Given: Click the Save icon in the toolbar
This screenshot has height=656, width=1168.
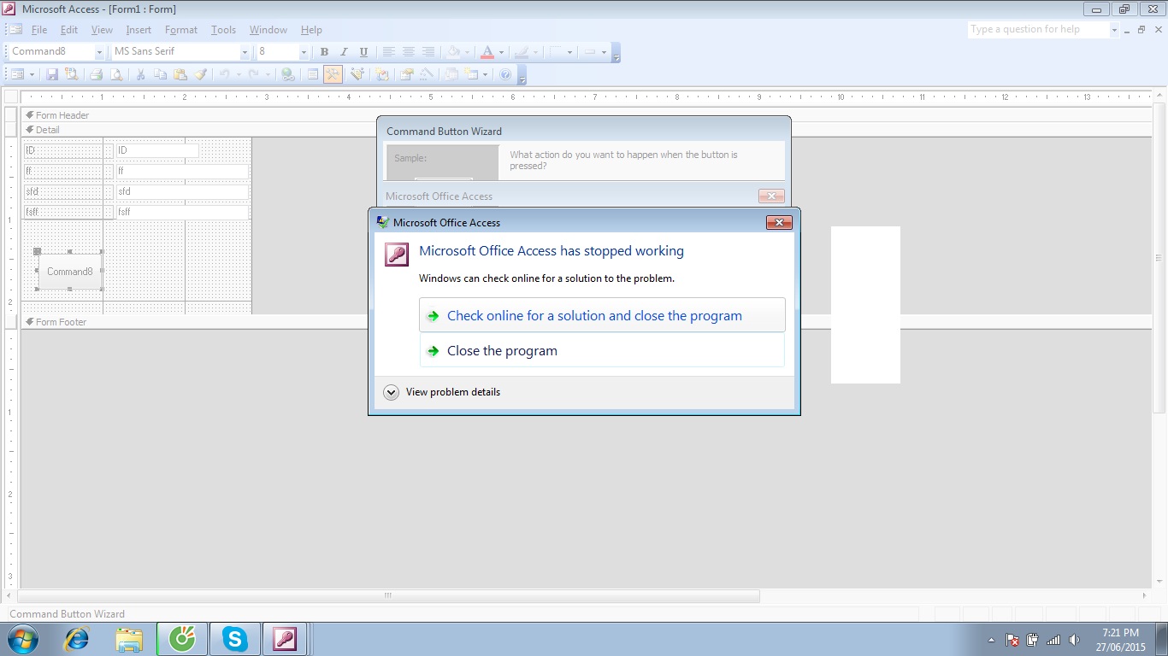Looking at the screenshot, I should click(x=52, y=75).
